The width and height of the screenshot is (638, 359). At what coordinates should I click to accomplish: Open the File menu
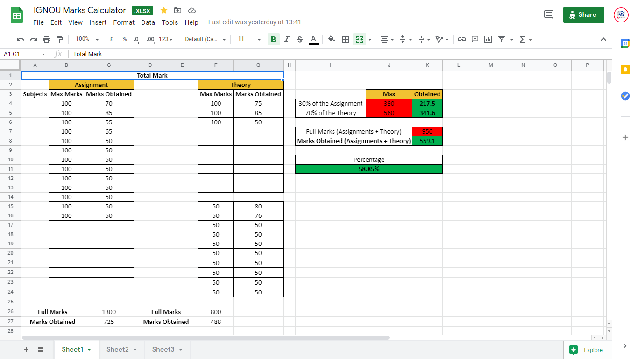39,22
